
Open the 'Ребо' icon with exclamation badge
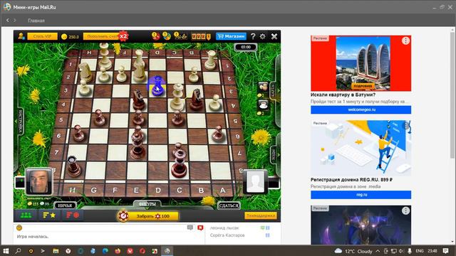point(180,36)
